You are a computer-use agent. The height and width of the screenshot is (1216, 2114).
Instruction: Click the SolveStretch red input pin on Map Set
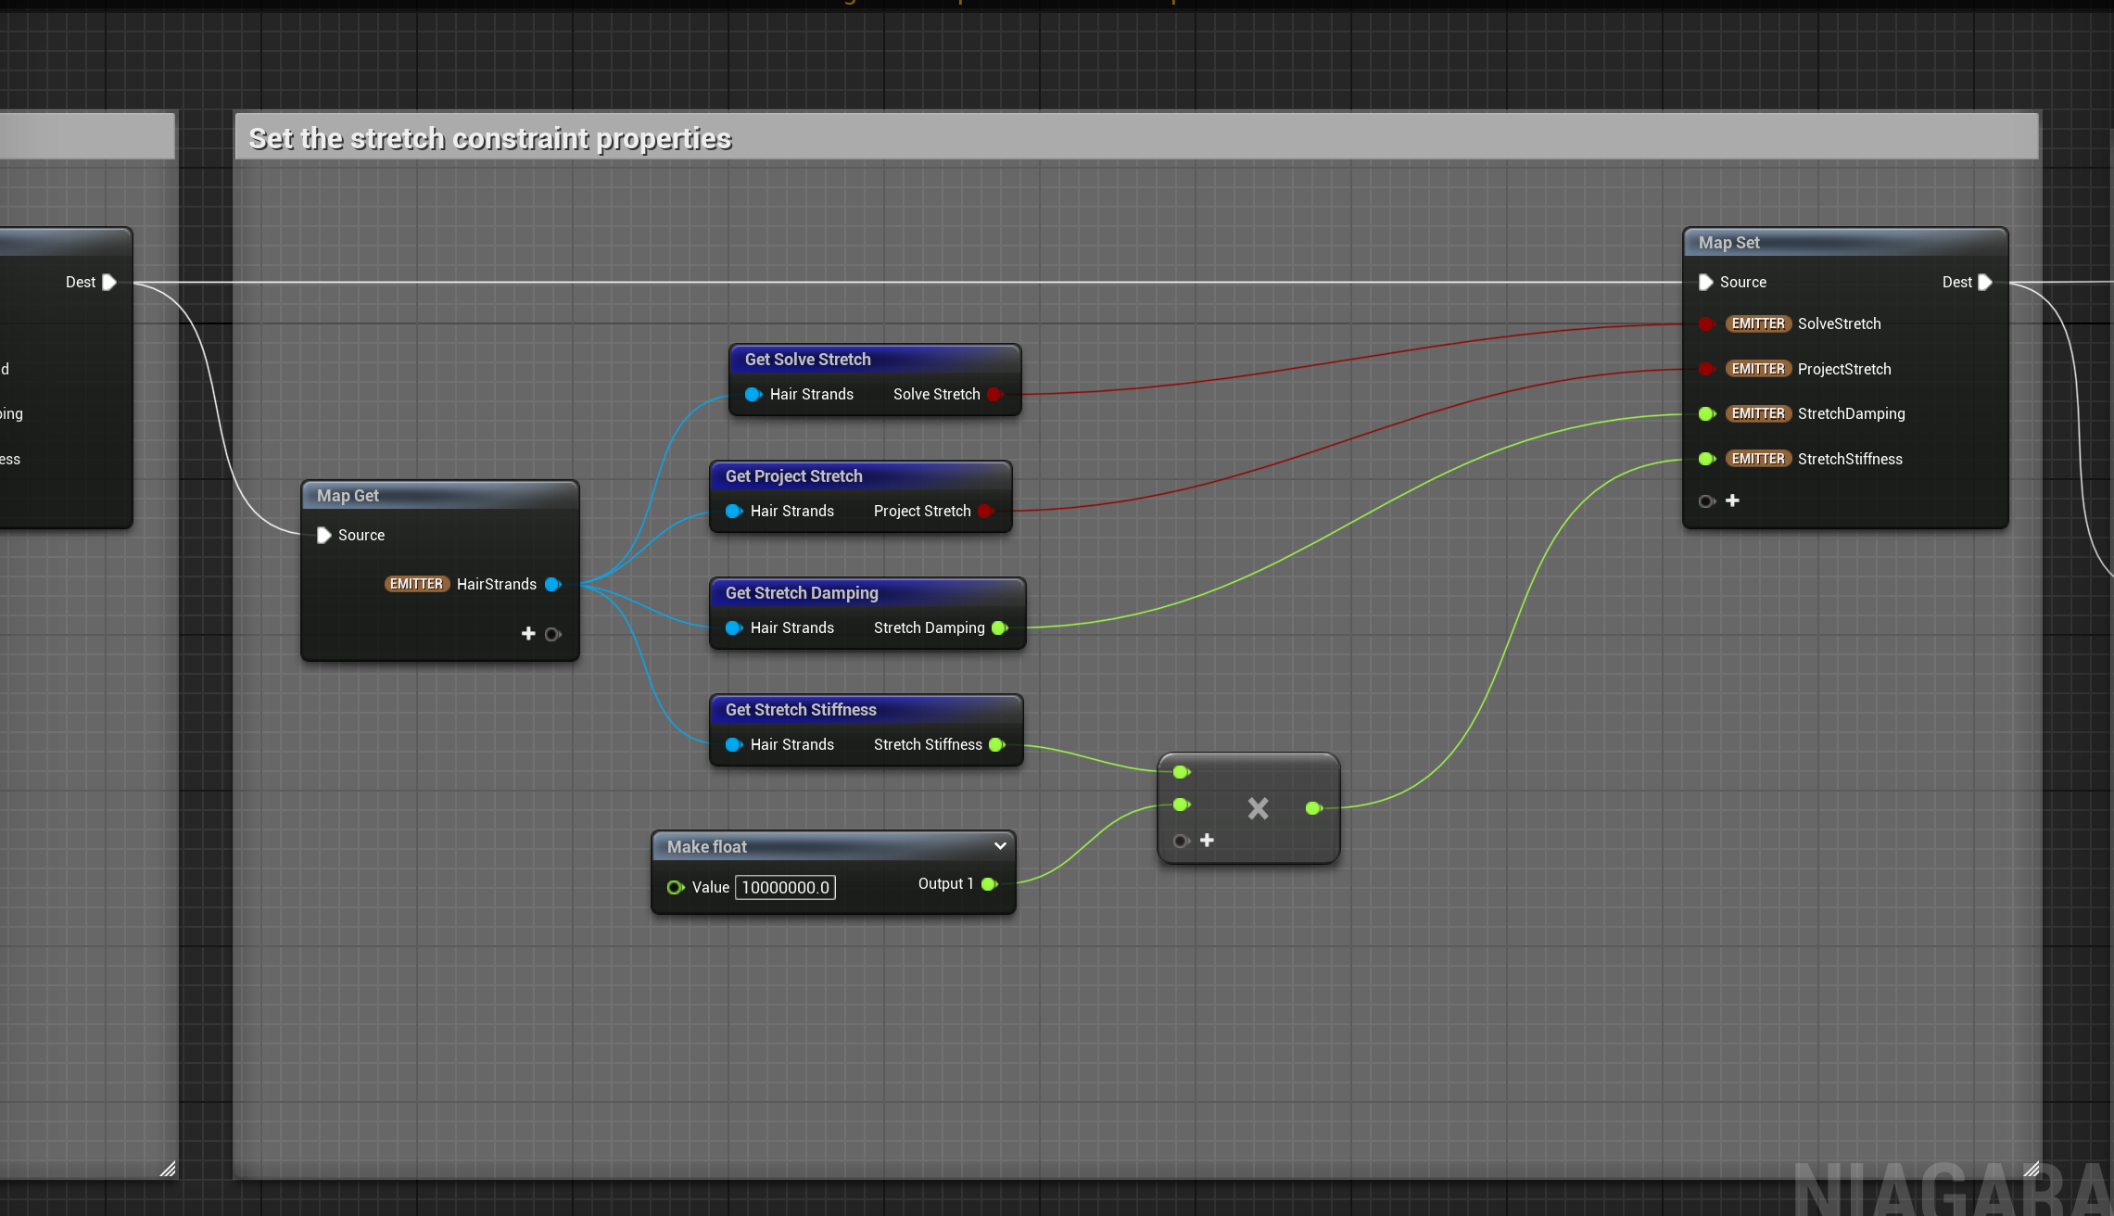pyautogui.click(x=1705, y=323)
